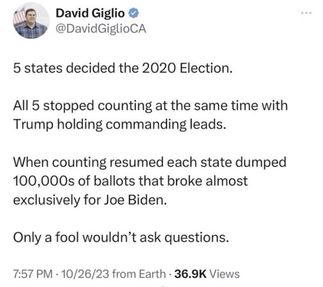
Task: Click the David Giglio display name
Action: pos(90,14)
